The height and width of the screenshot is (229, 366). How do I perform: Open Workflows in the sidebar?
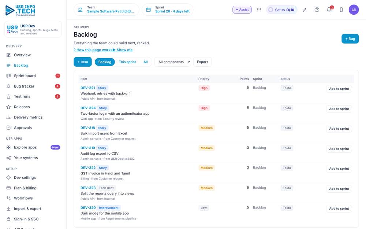[x=33, y=198]
